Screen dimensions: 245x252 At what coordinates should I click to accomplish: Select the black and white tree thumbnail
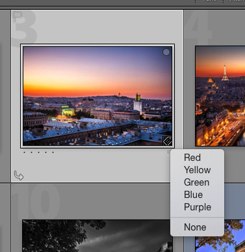[97, 236]
